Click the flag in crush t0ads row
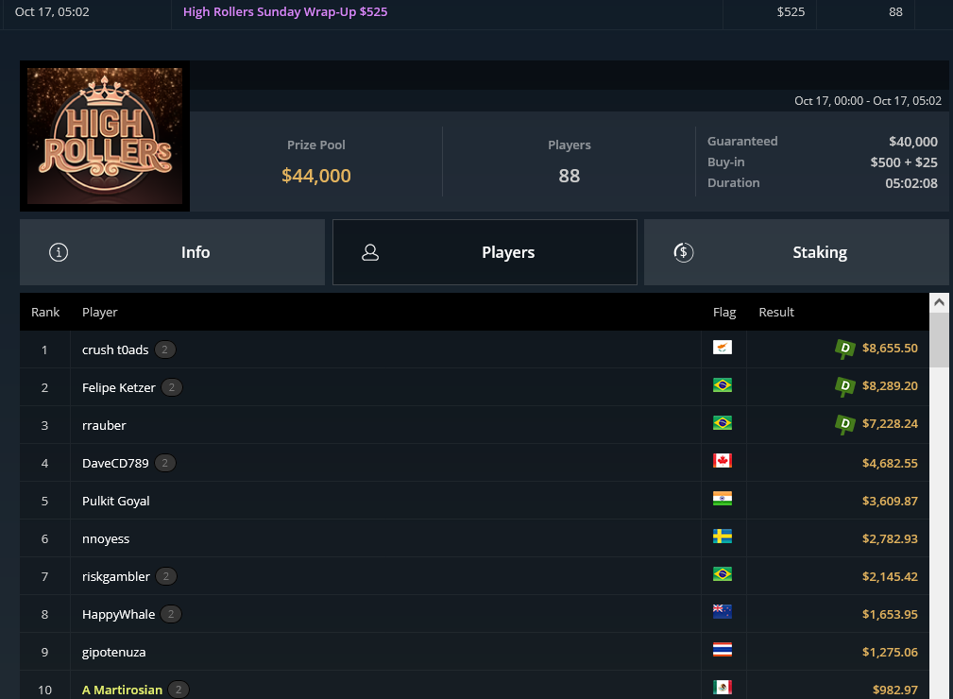Screen dimensions: 953x699 point(722,347)
